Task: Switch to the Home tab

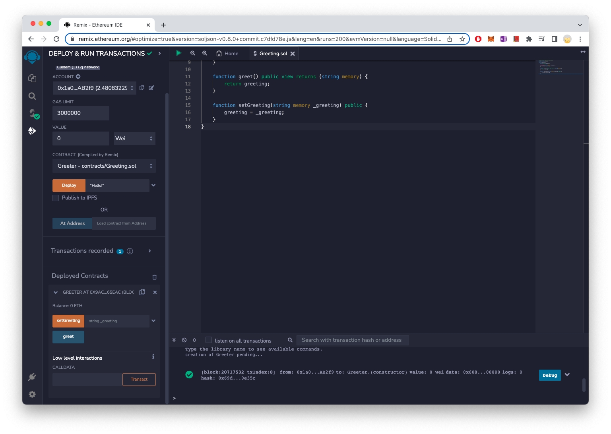Action: (x=227, y=54)
